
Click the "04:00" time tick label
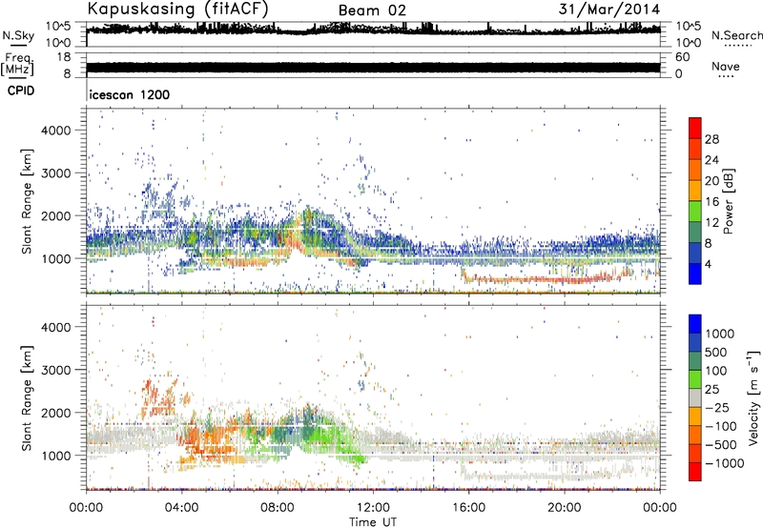tap(181, 508)
